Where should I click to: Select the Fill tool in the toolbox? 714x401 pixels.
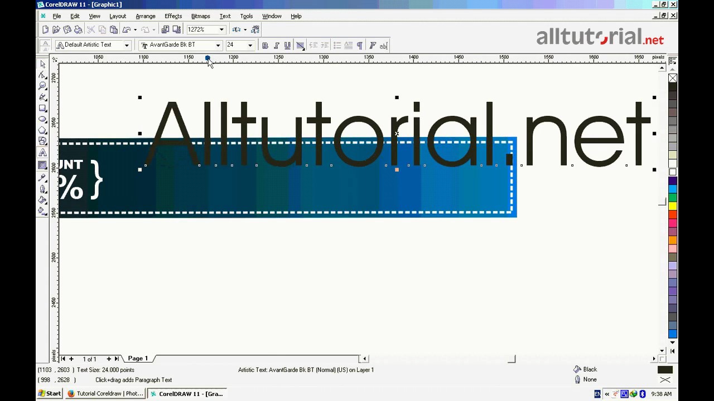click(42, 200)
